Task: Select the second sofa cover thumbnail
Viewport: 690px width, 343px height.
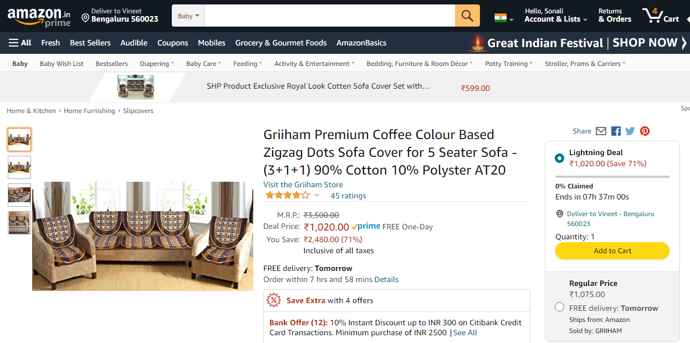Action: coord(19,167)
